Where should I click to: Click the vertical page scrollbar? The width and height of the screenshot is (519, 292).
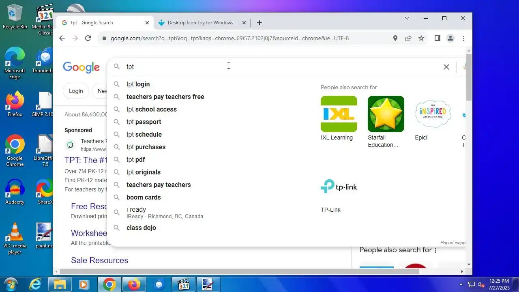(x=469, y=77)
